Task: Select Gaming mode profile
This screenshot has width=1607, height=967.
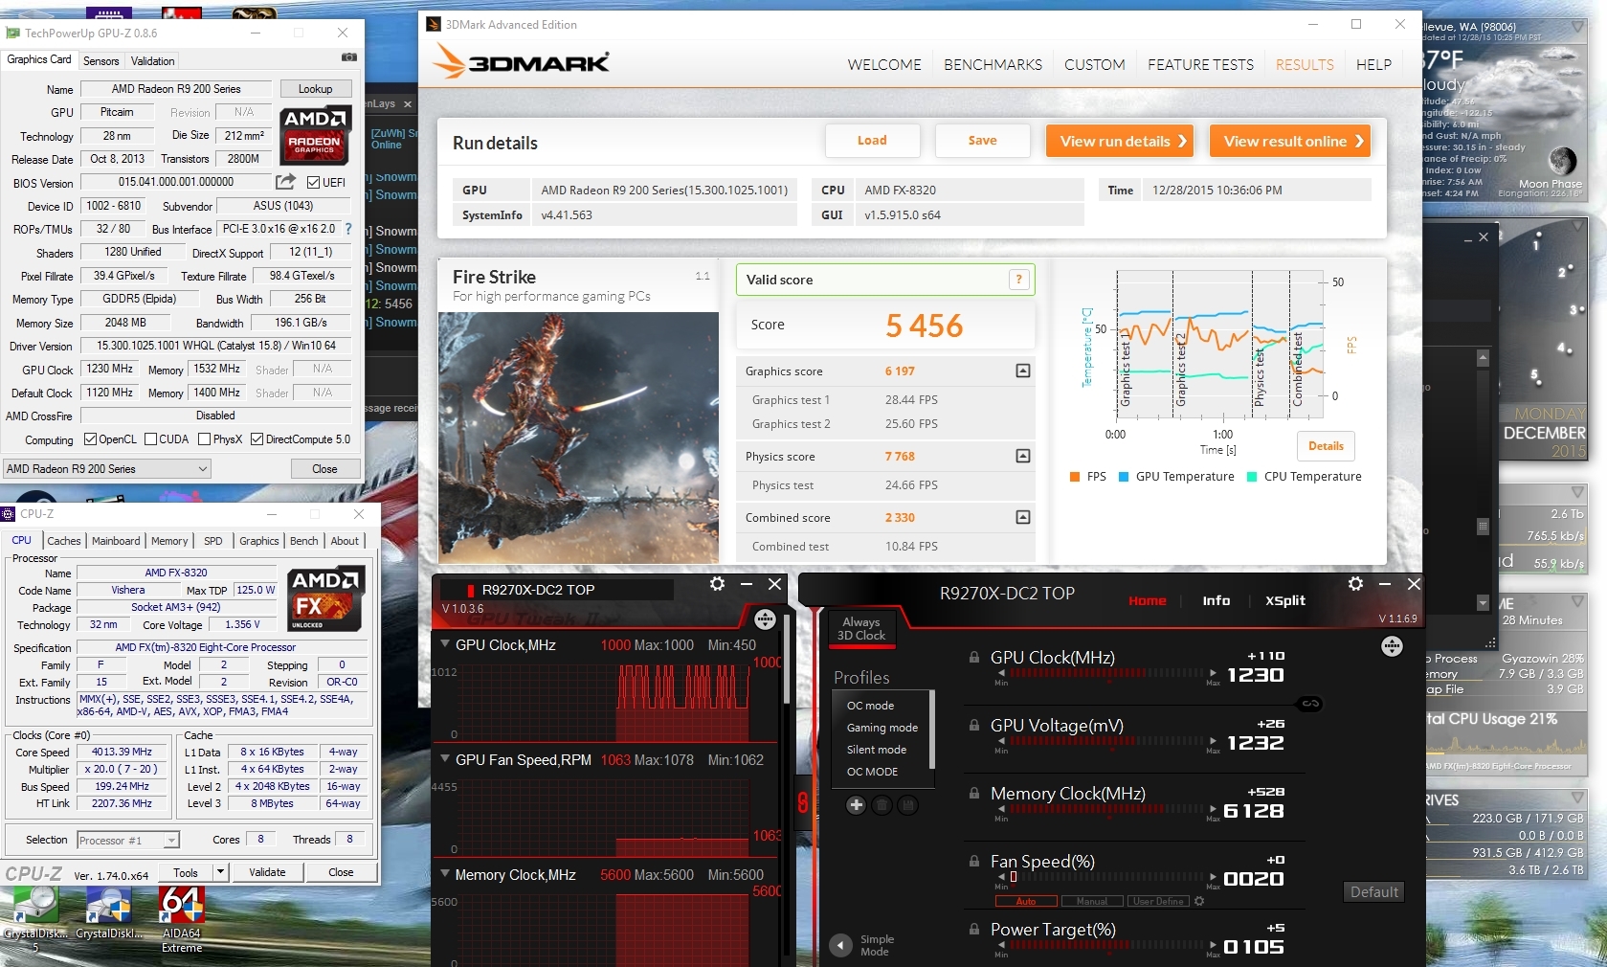Action: coord(882,728)
